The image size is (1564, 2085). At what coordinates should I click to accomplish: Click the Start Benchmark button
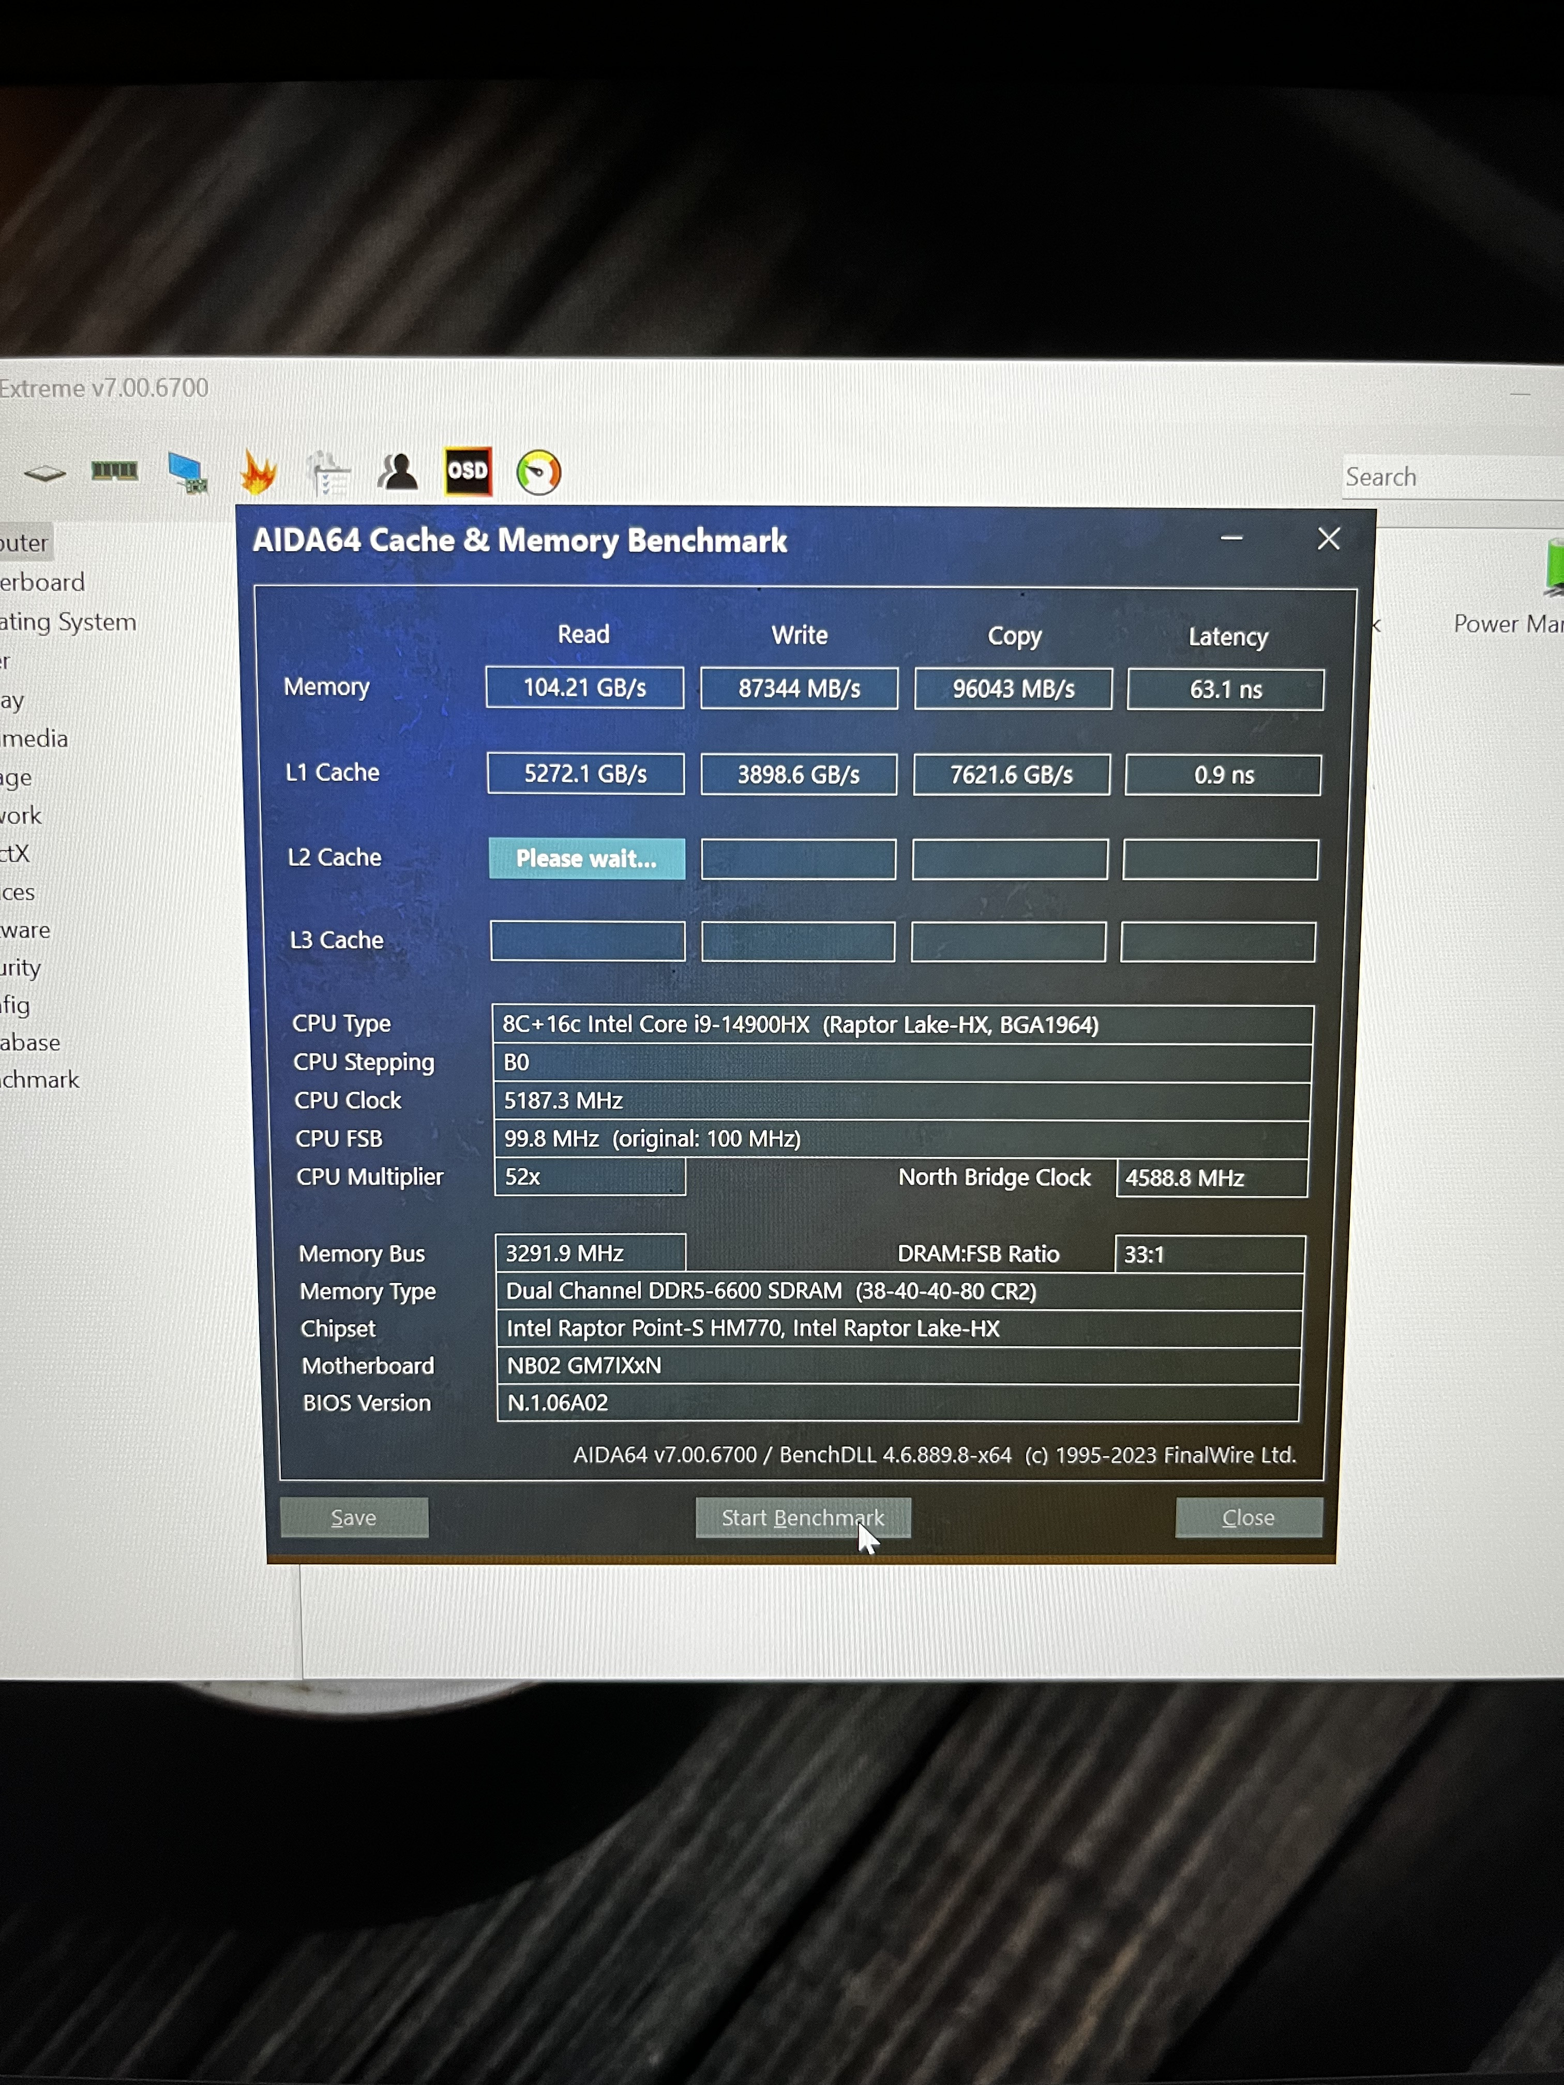[x=803, y=1518]
